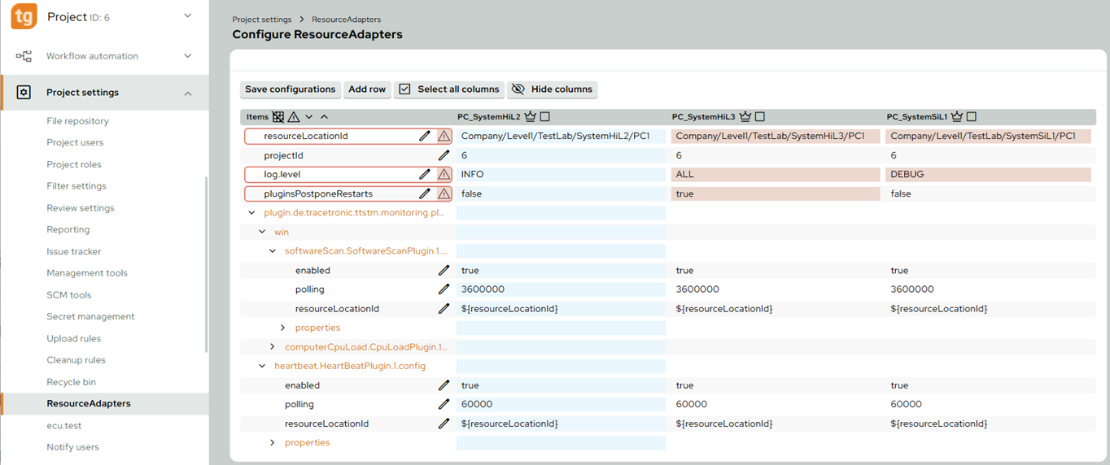The width and height of the screenshot is (1110, 465).
Task: Edit heartbeat resourceLocationId with pencil icon
Action: pyautogui.click(x=444, y=424)
